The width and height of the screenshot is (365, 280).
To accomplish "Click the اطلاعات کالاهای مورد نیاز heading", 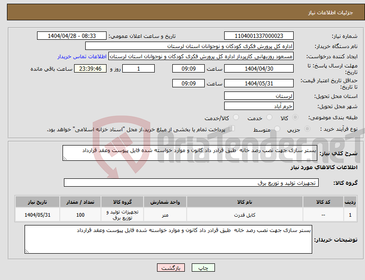I will (324, 167).
